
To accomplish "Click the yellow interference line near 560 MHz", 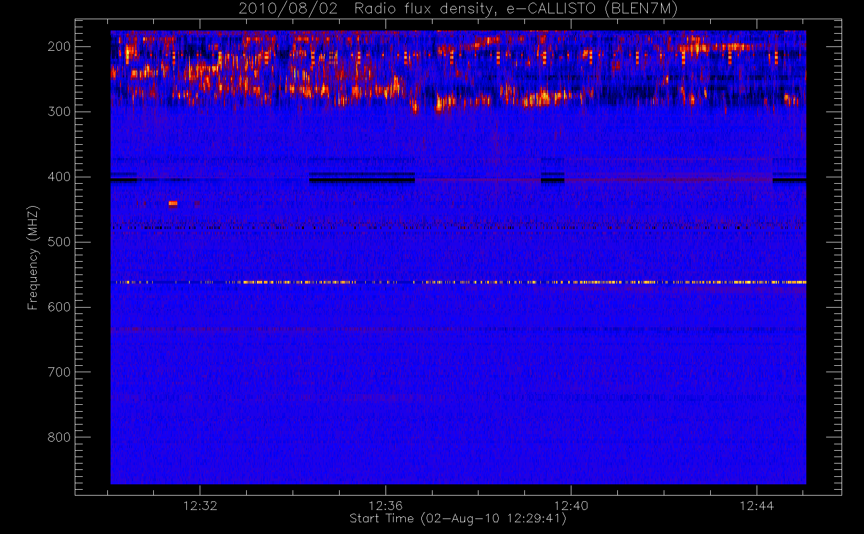I will [458, 282].
